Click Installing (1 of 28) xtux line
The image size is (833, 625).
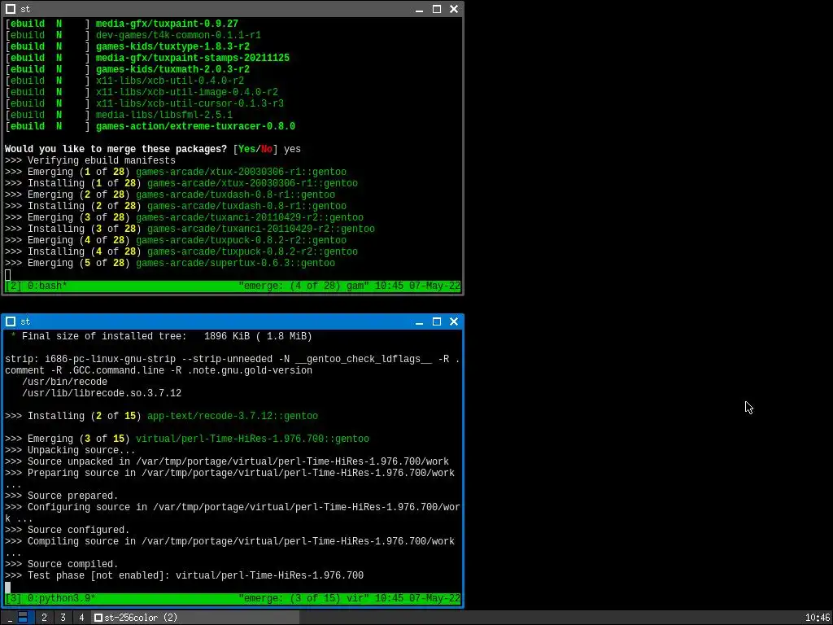click(x=181, y=183)
